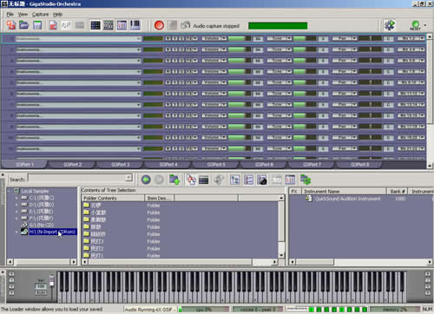
Task: Show the MIDI mixer view icon
Action: [x=95, y=25]
